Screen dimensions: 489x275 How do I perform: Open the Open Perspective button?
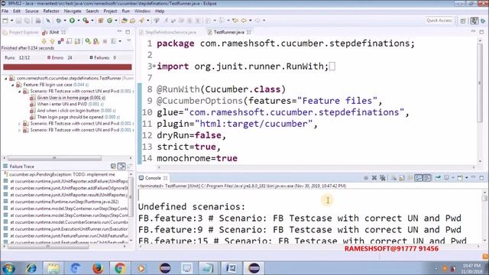point(463,21)
